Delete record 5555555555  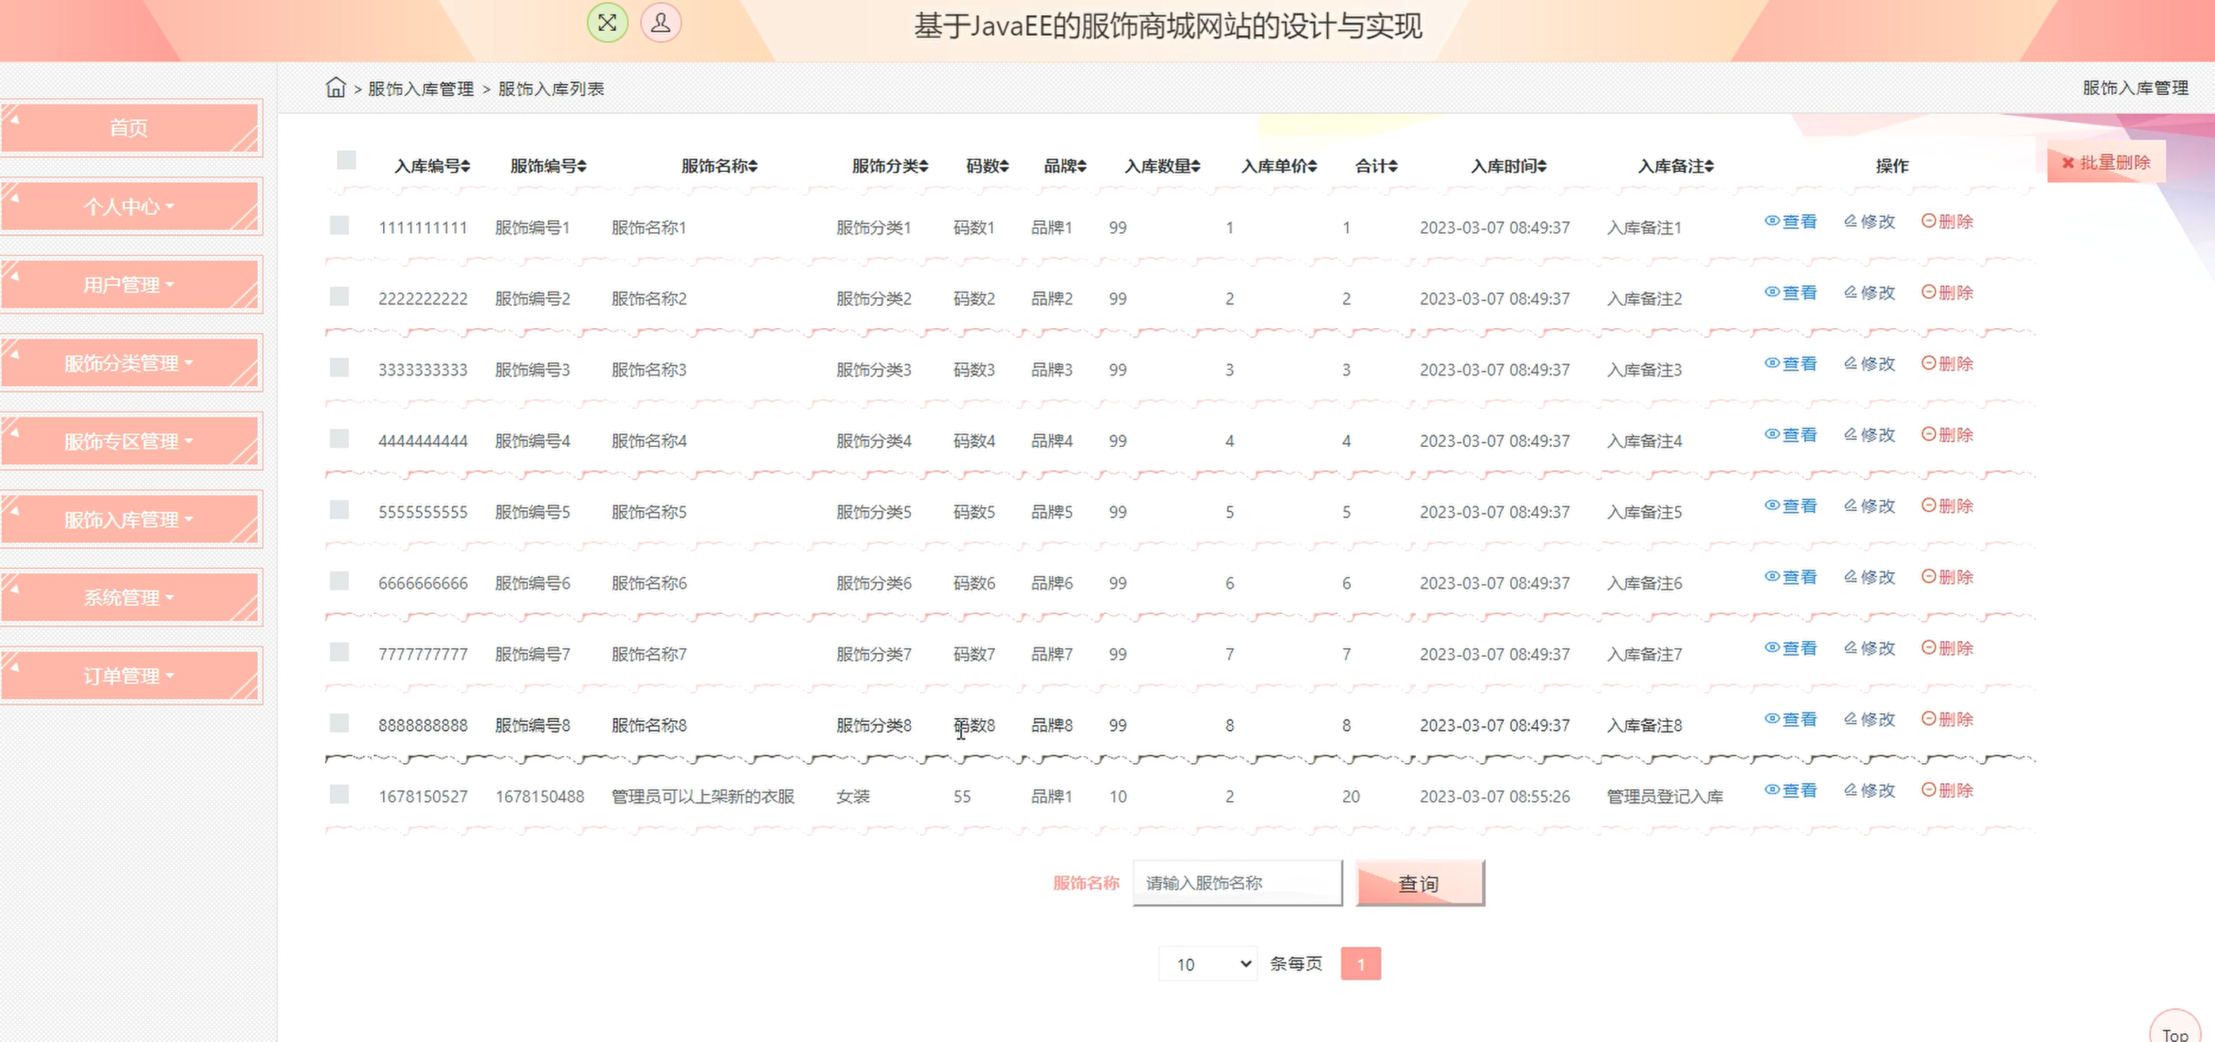click(x=1948, y=506)
